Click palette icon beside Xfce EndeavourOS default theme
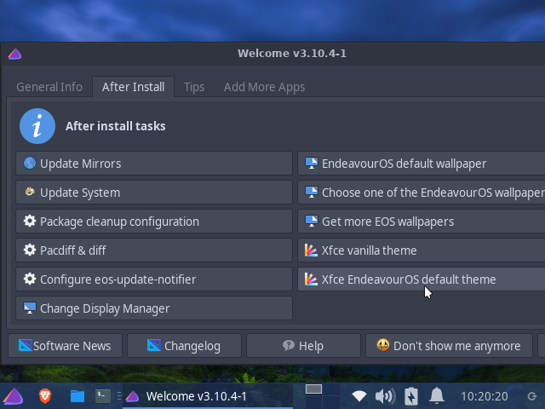Screen dimensions: 545x409 pyautogui.click(x=311, y=279)
